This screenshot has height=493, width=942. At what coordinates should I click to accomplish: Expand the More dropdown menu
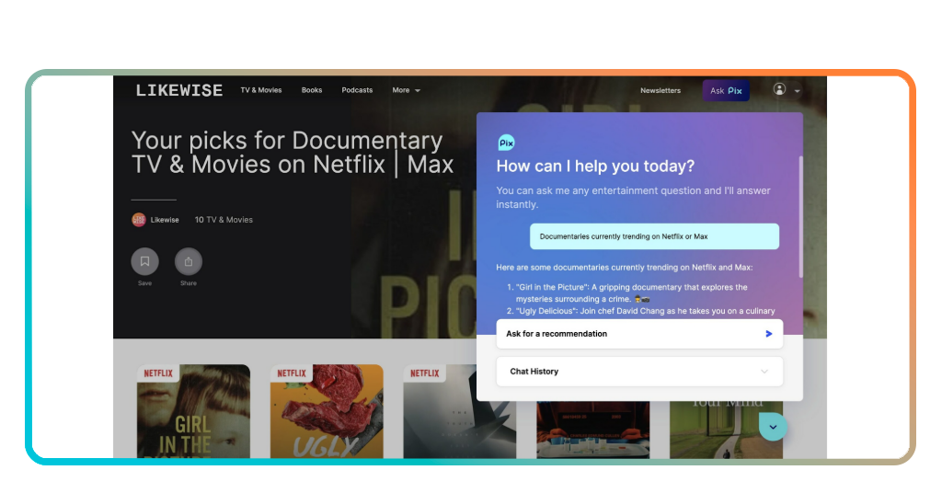pyautogui.click(x=406, y=90)
